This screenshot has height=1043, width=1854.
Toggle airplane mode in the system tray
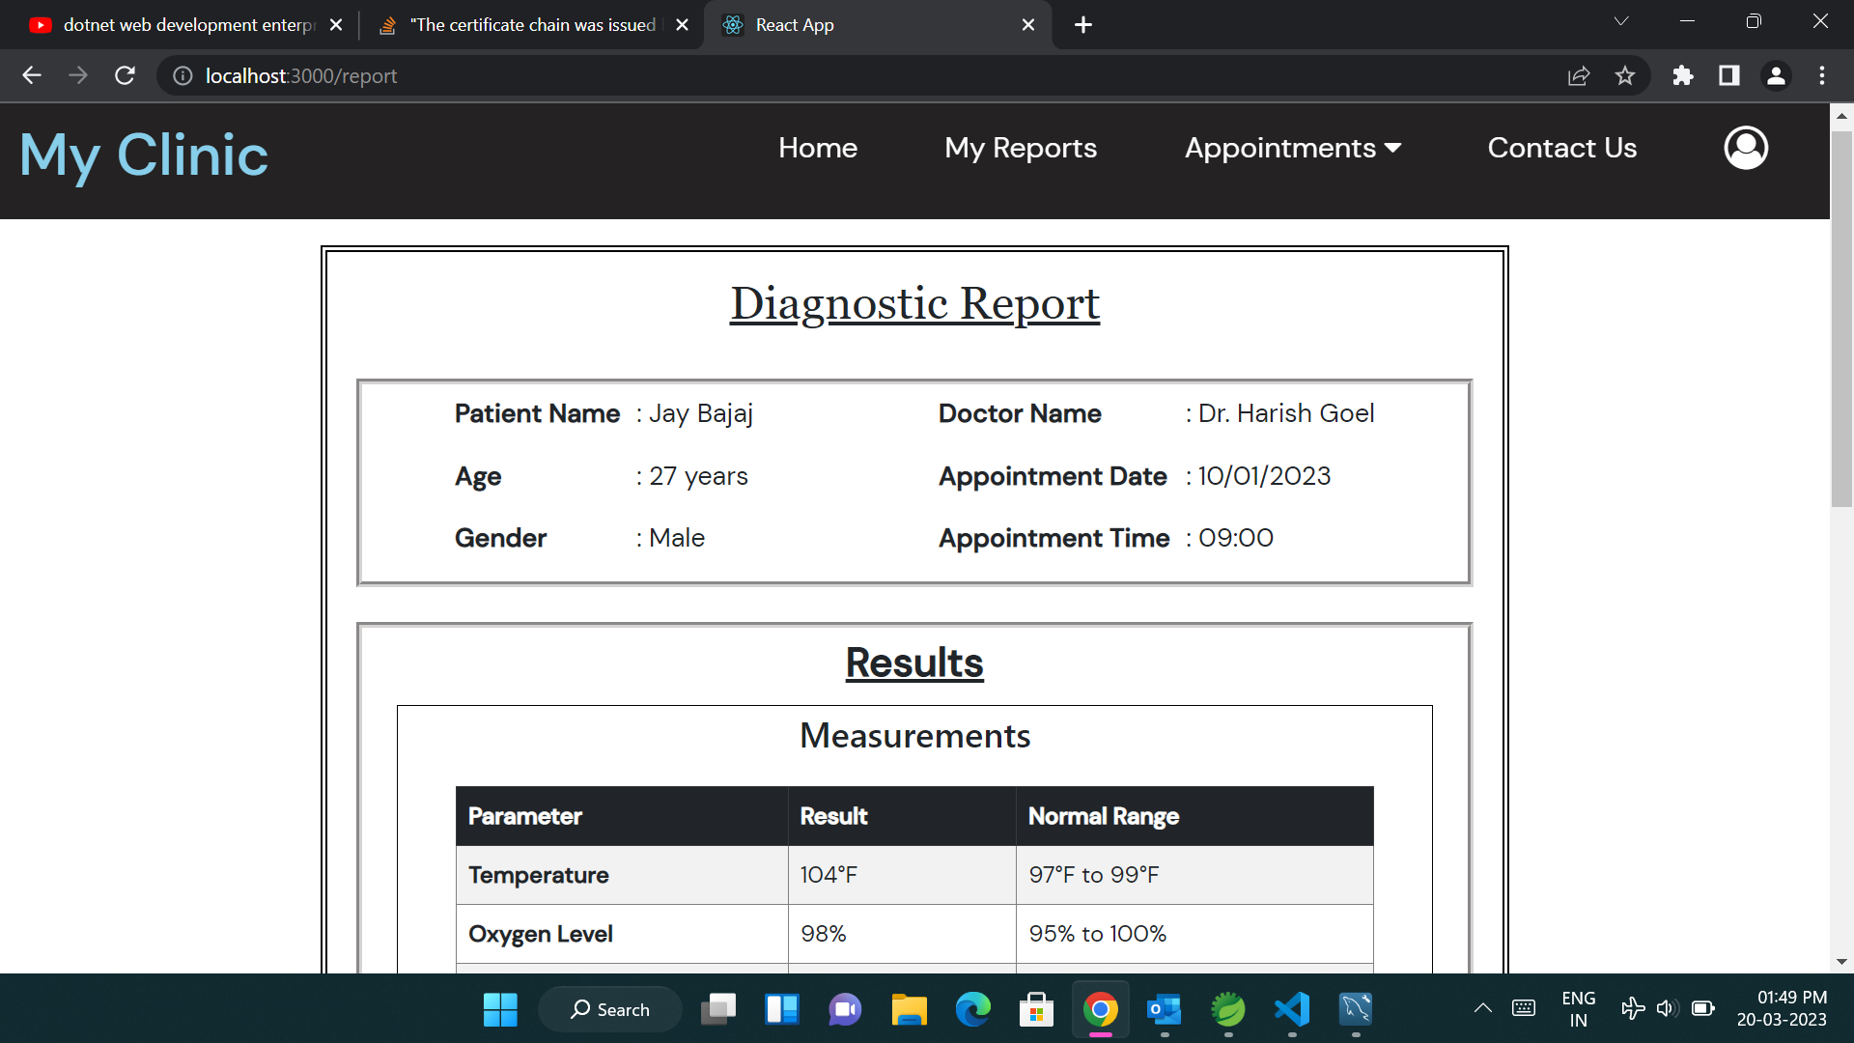point(1633,1008)
